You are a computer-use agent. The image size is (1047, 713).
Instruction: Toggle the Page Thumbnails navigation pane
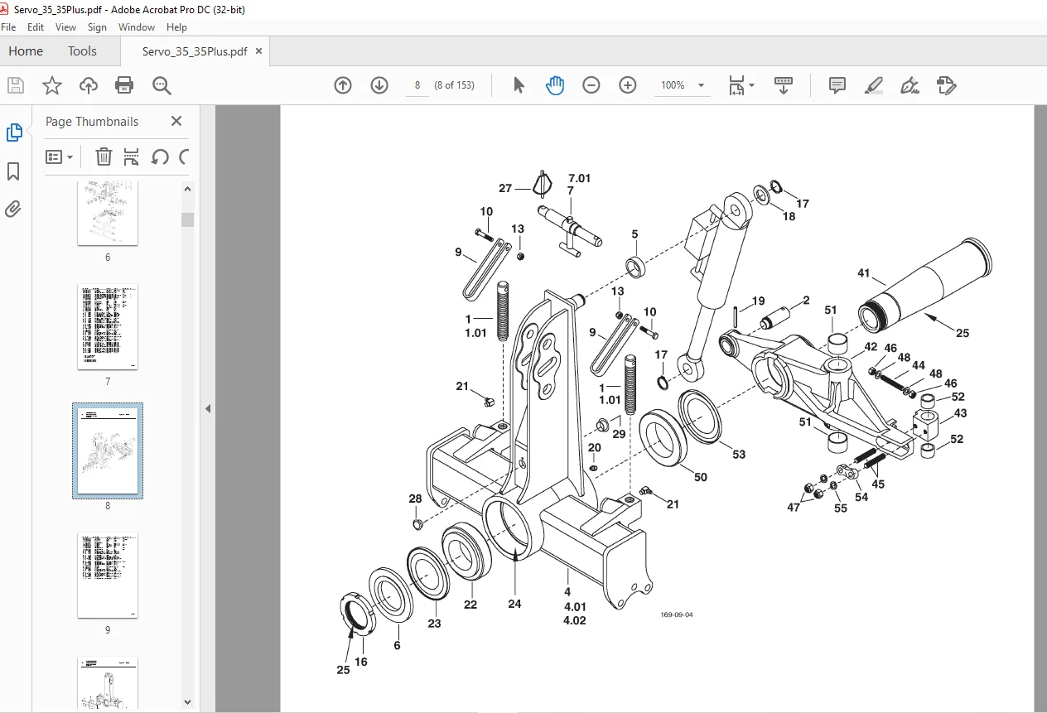point(14,132)
